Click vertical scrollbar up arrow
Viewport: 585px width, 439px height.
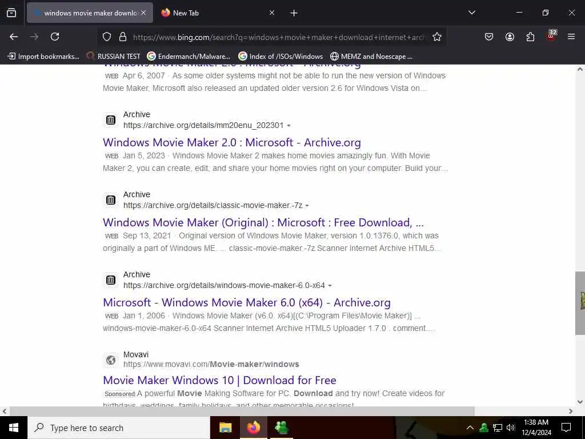(580, 69)
